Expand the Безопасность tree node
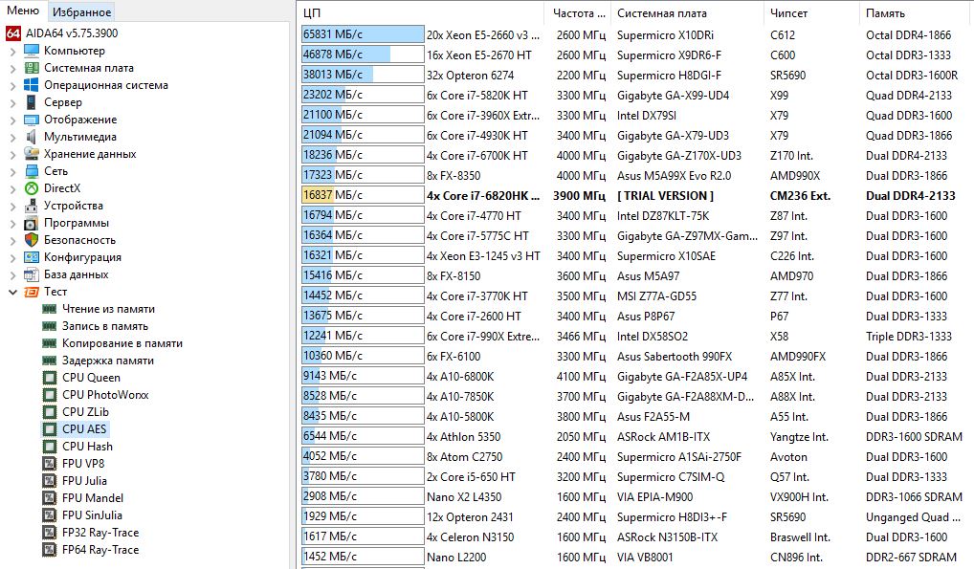This screenshot has height=569, width=974. click(13, 240)
